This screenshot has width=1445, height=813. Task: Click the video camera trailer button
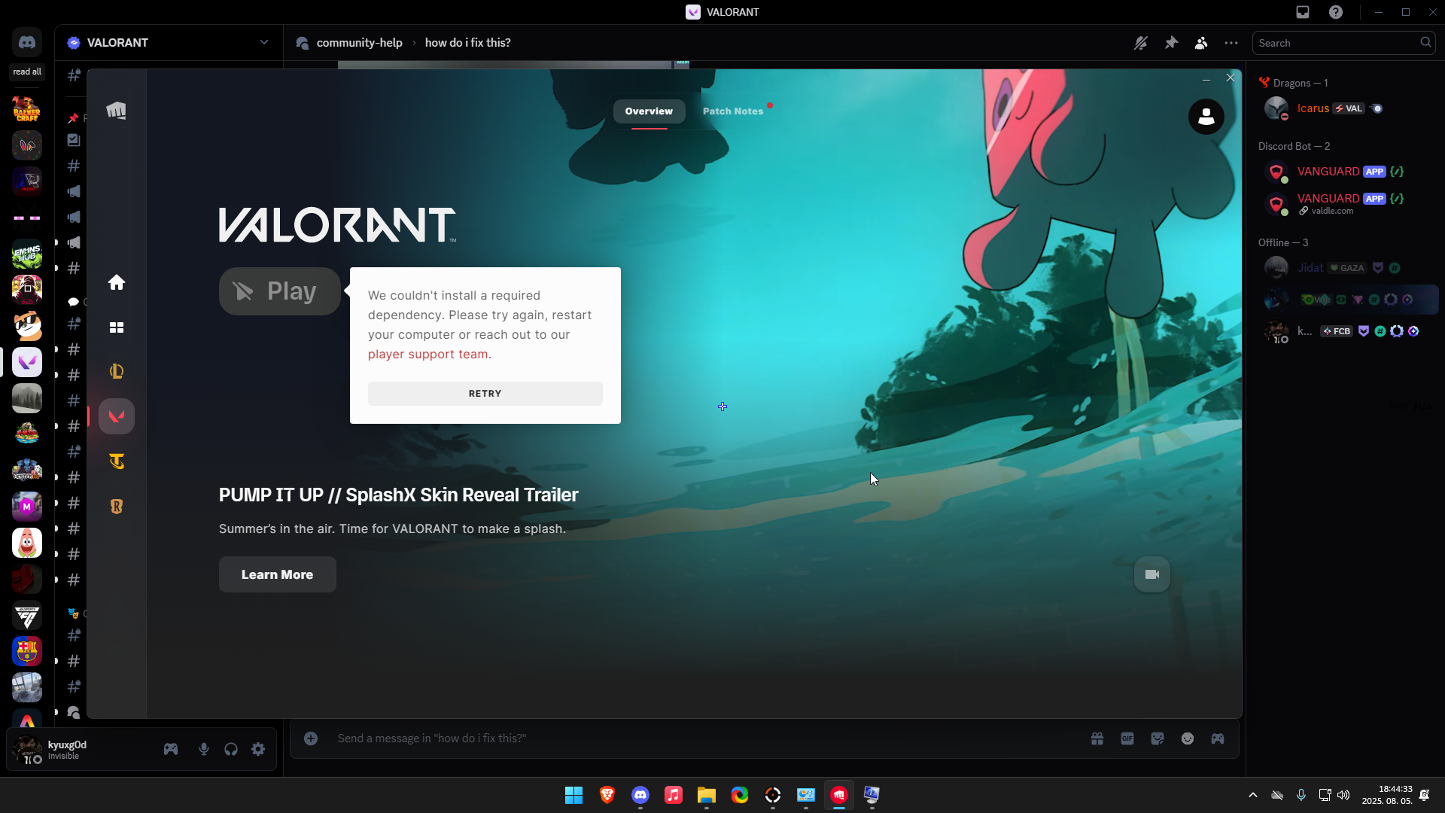tap(1151, 574)
